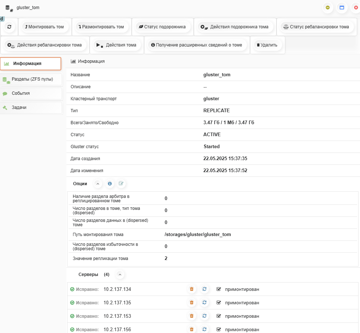Click creation date 22.05.2025 15:37:35
The image size is (360, 333).
tap(225, 158)
